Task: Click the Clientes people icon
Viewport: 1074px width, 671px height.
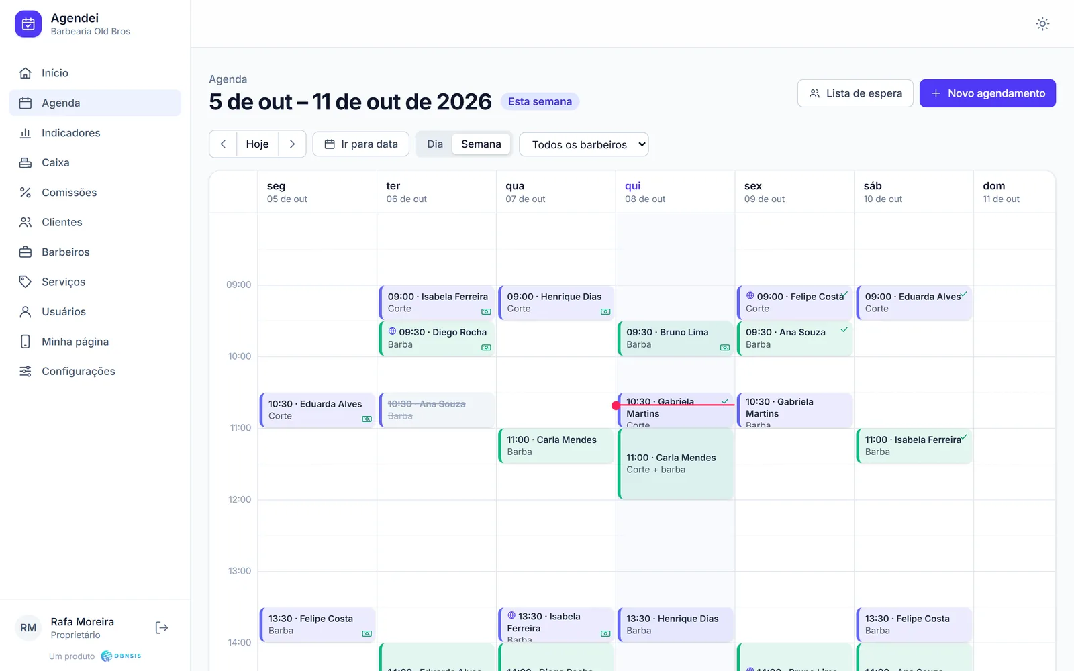Action: [x=26, y=222]
